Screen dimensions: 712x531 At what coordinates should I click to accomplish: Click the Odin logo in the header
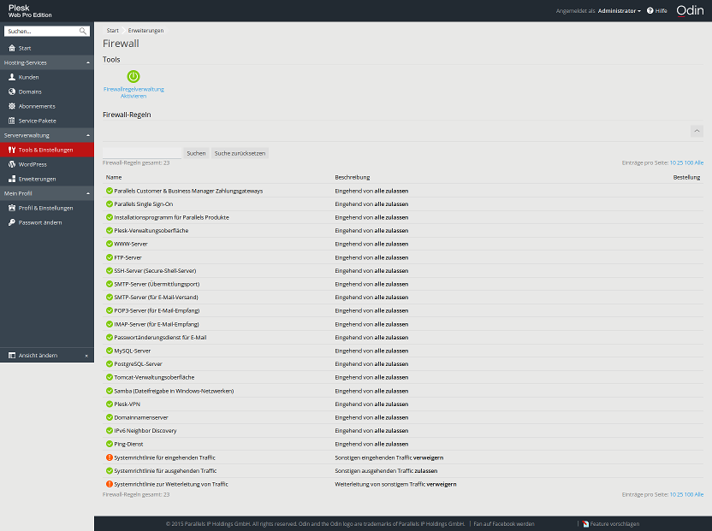pyautogui.click(x=690, y=10)
